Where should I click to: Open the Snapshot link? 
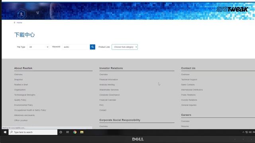(x=18, y=79)
